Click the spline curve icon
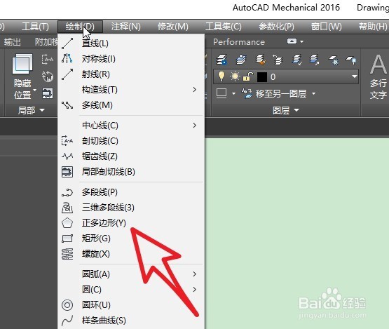389x329 pixels. (x=67, y=321)
